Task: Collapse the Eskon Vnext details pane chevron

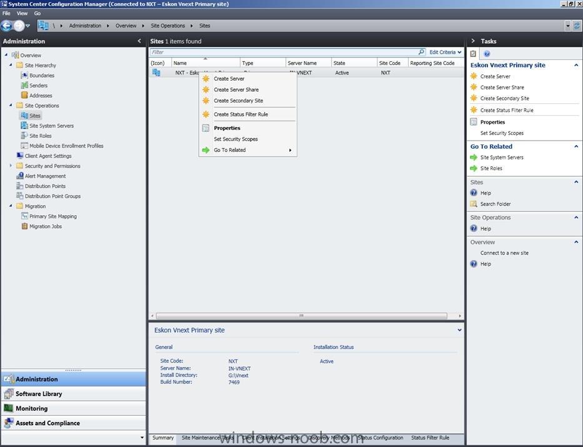Action: (459, 330)
